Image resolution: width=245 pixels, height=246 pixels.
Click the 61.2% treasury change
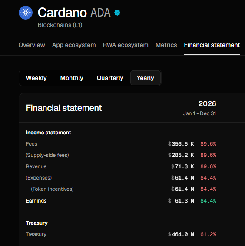pos(209,234)
